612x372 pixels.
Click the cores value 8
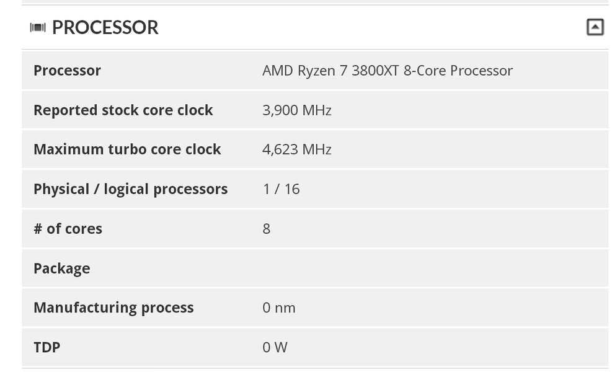click(x=267, y=229)
